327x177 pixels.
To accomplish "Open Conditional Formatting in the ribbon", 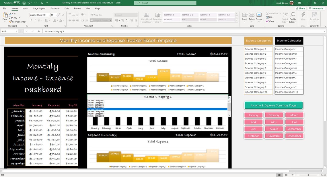I will click(x=146, y=19).
